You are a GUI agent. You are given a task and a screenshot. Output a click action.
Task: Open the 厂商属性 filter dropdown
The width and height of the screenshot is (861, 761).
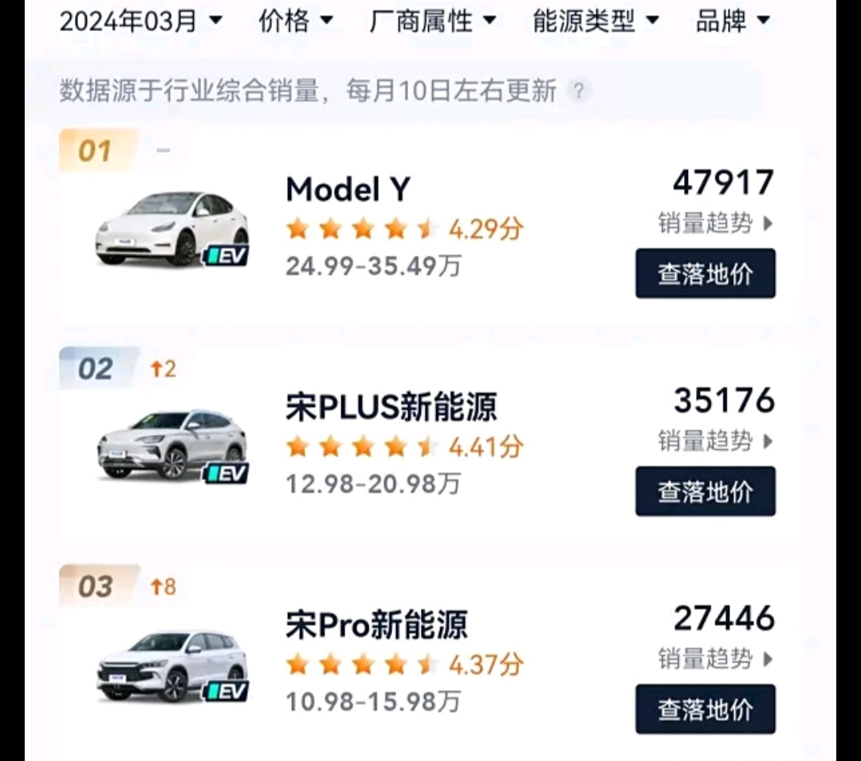pos(433,21)
